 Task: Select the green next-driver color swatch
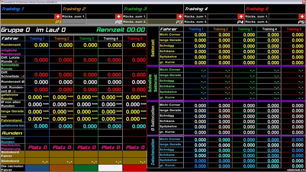[86, 168]
